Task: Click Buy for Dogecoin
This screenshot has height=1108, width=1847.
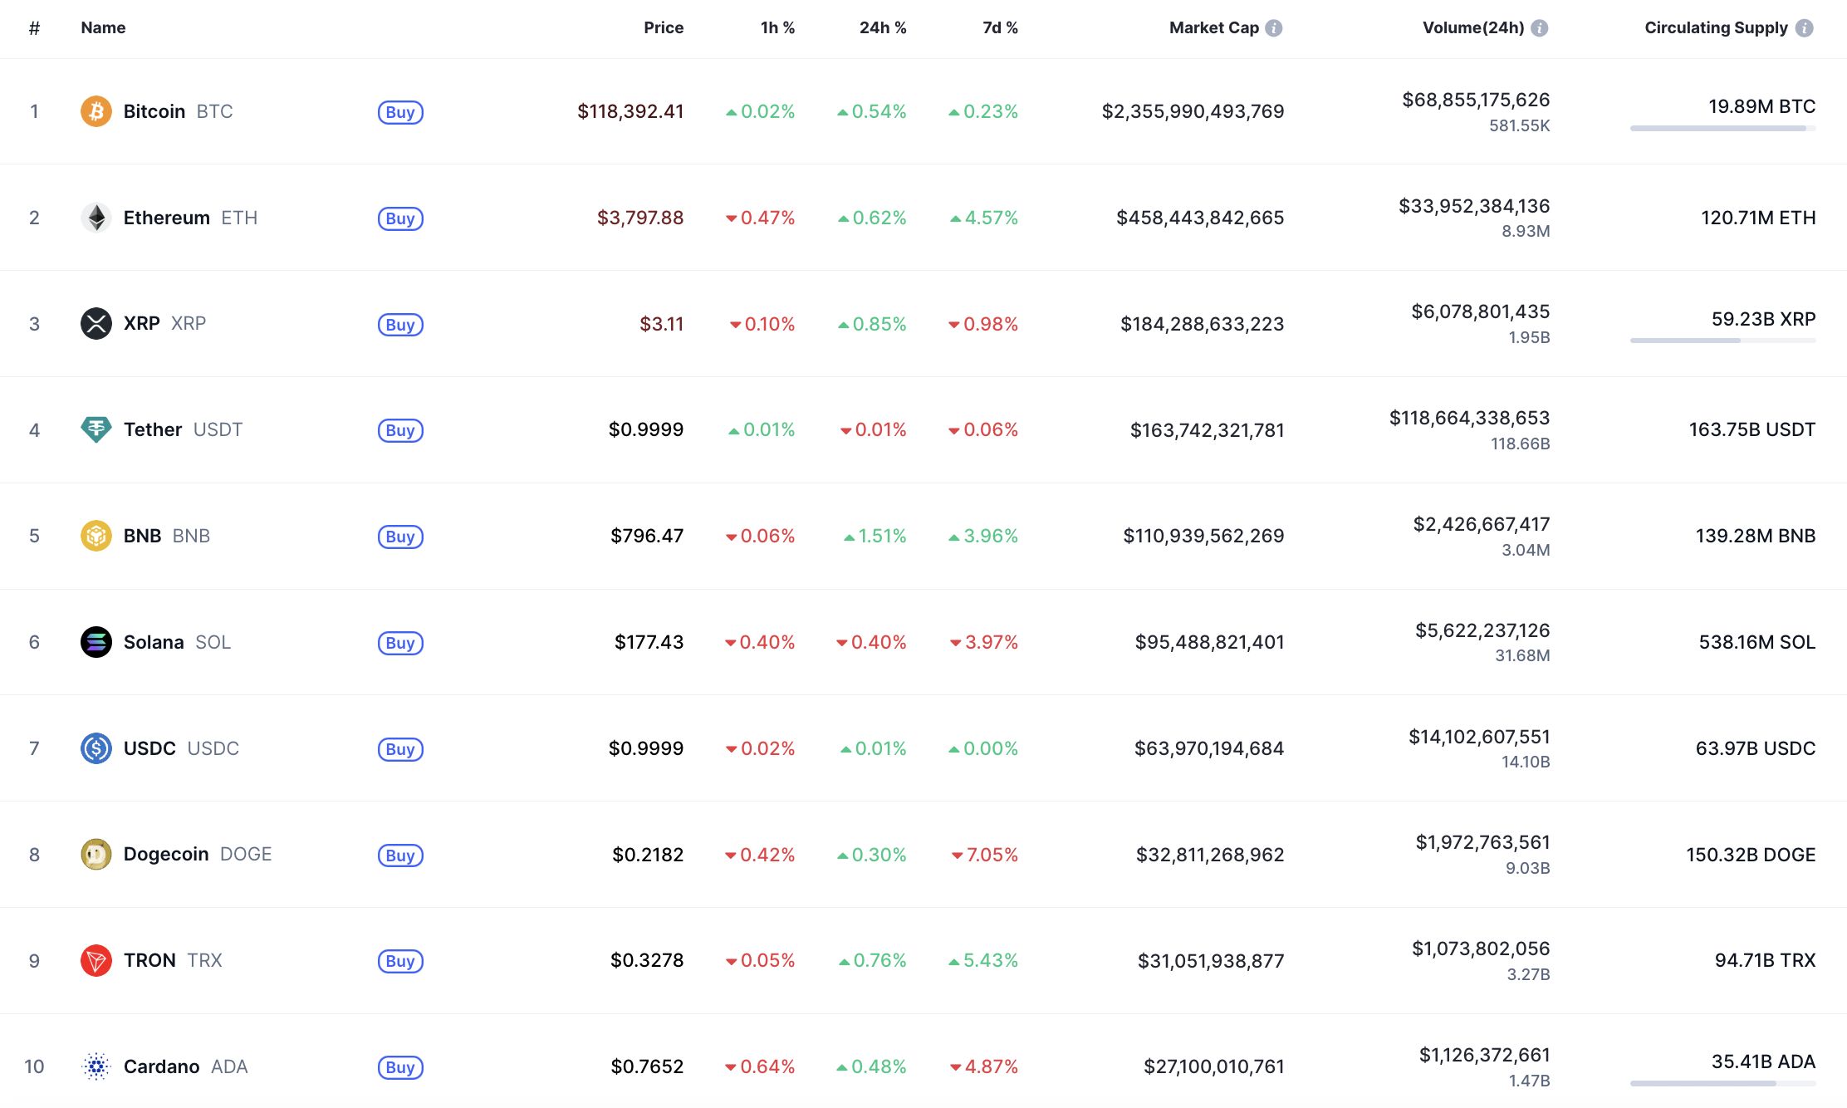Action: (x=400, y=856)
